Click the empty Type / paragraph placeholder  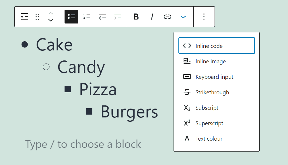point(83,144)
